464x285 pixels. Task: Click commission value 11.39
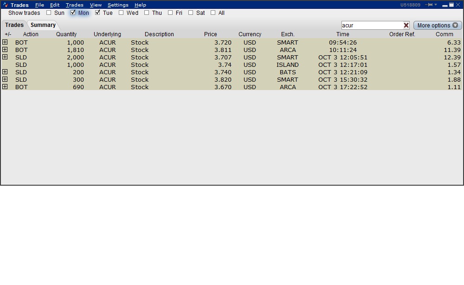coord(452,50)
